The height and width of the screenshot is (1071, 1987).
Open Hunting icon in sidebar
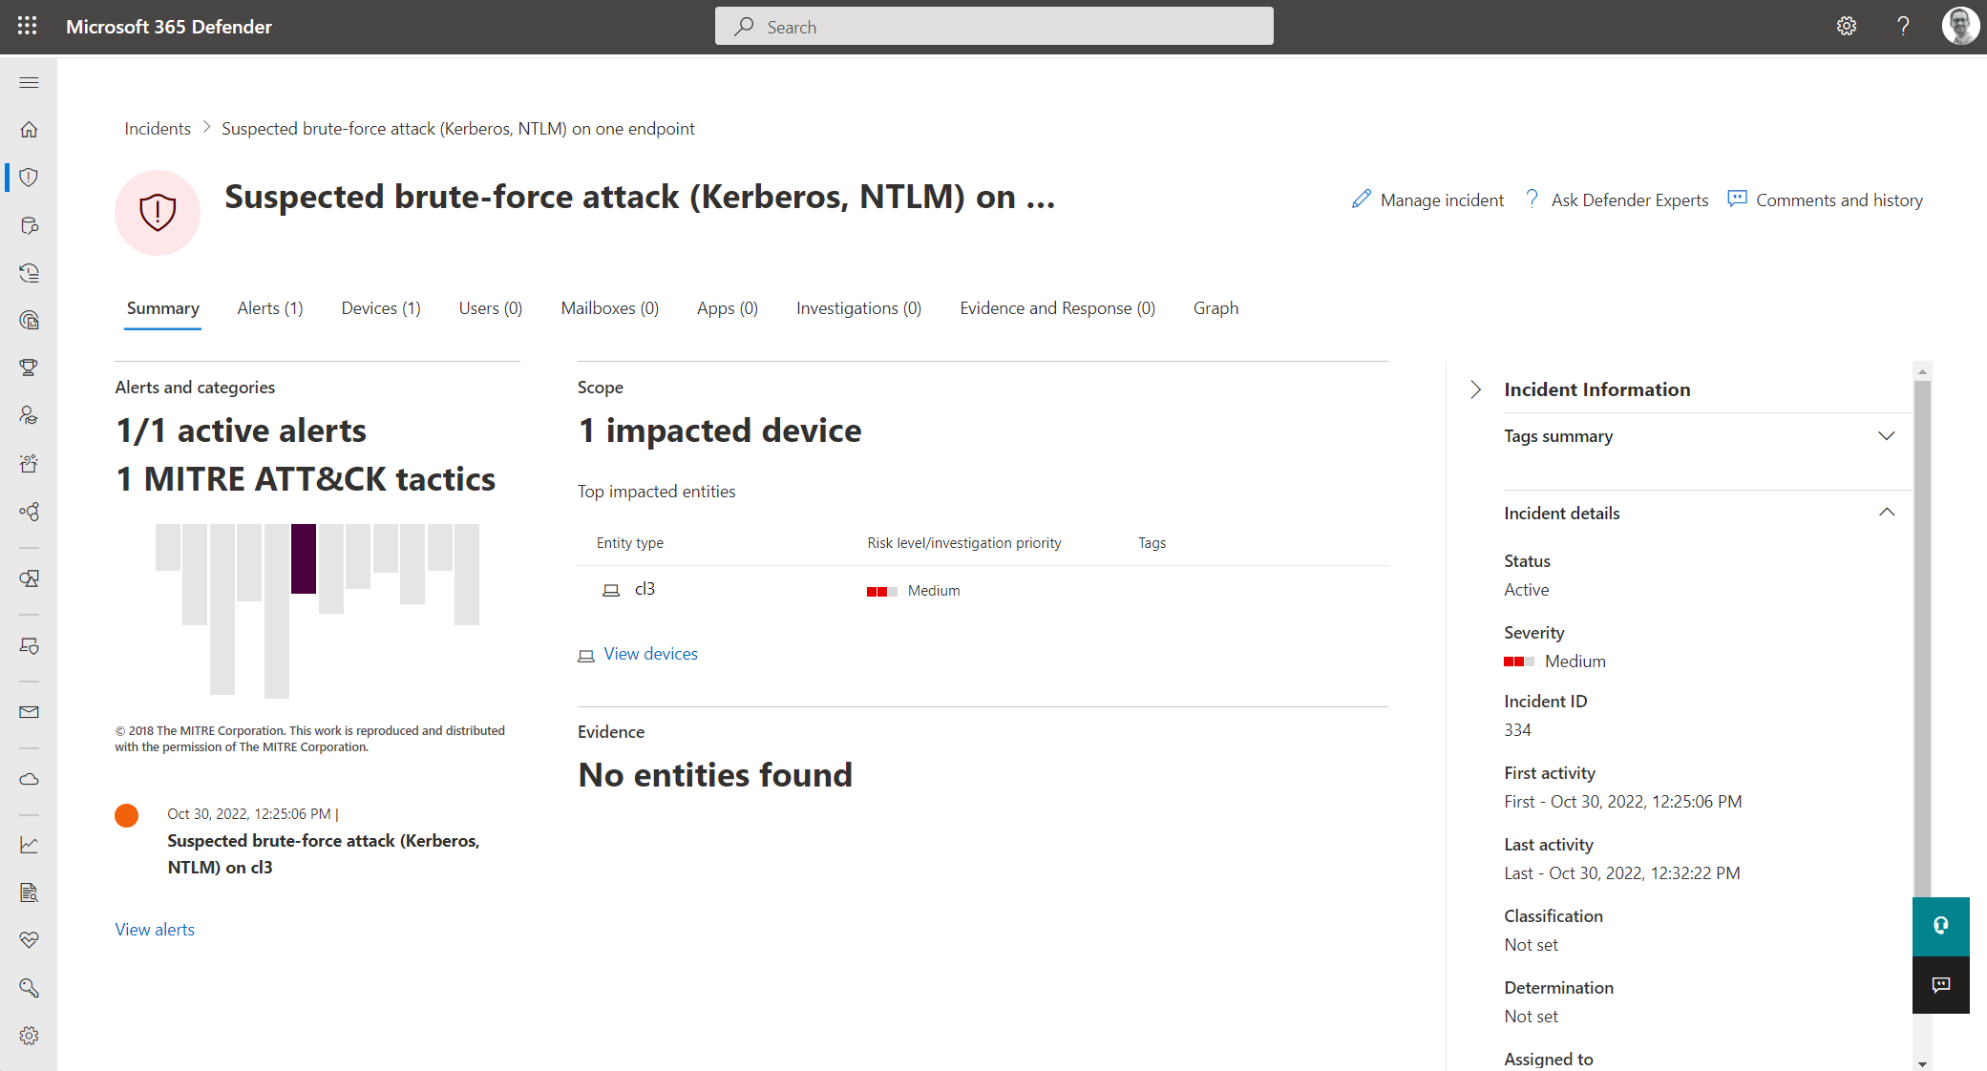coord(29,225)
